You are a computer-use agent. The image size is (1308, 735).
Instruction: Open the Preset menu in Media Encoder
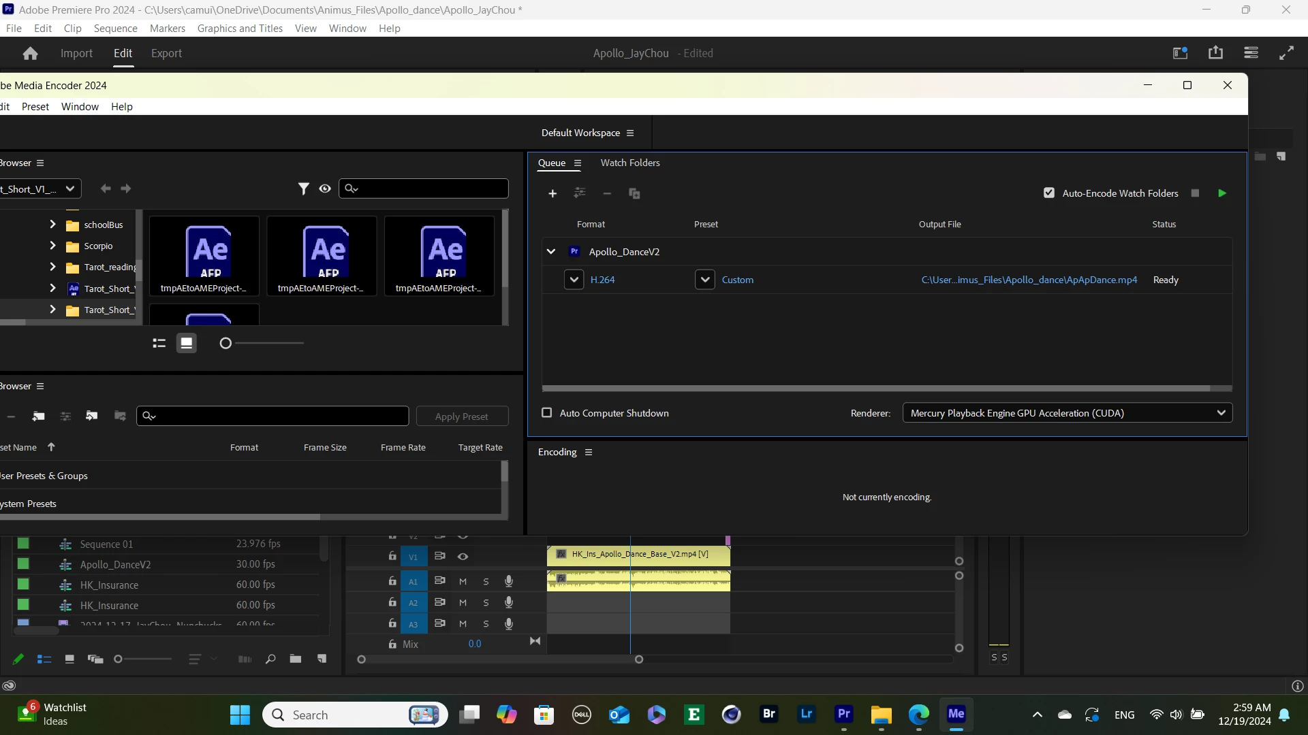tap(35, 107)
